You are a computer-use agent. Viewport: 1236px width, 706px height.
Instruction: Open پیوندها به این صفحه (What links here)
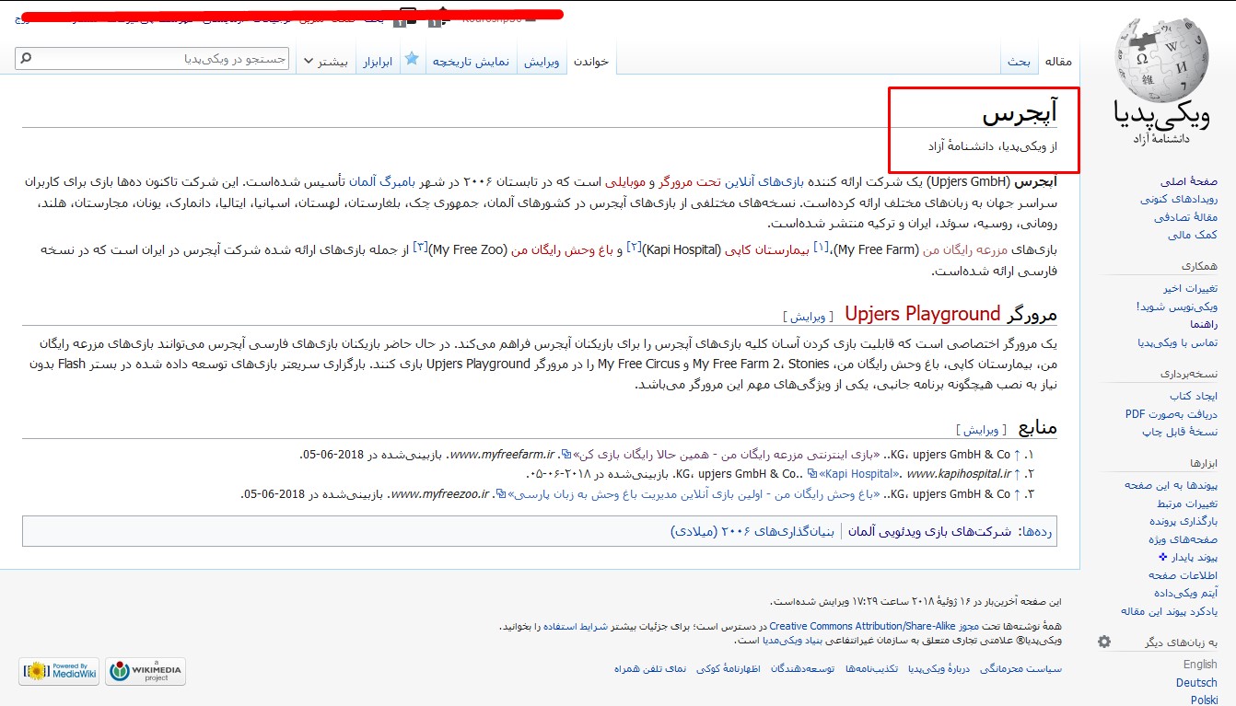pyautogui.click(x=1171, y=485)
